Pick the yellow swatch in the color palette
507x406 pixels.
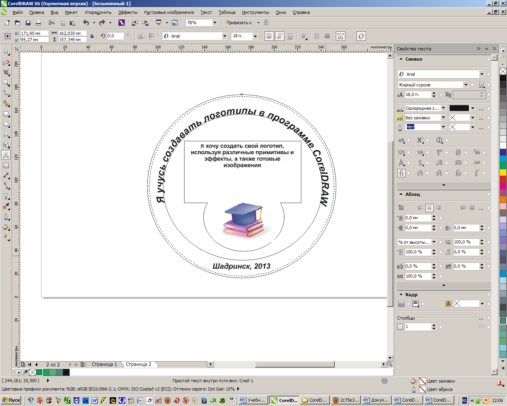coord(503,172)
